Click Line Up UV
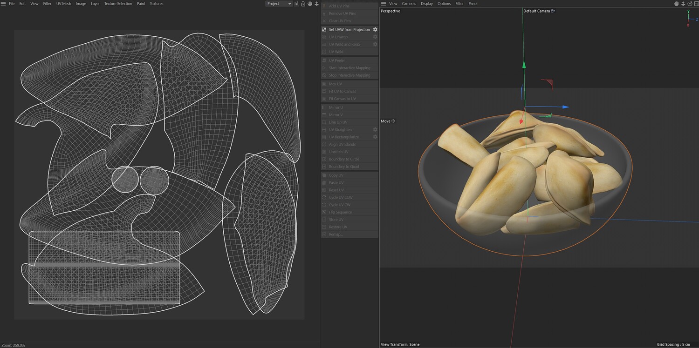The width and height of the screenshot is (699, 348). click(x=349, y=122)
